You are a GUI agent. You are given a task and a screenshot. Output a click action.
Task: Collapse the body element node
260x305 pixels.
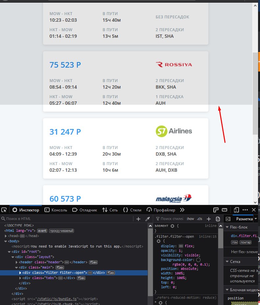6,241
